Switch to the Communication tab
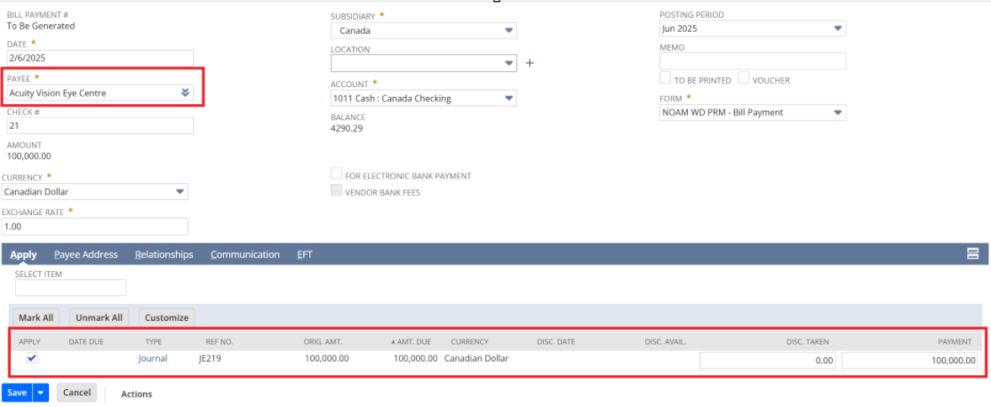Image resolution: width=991 pixels, height=407 pixels. tap(245, 255)
